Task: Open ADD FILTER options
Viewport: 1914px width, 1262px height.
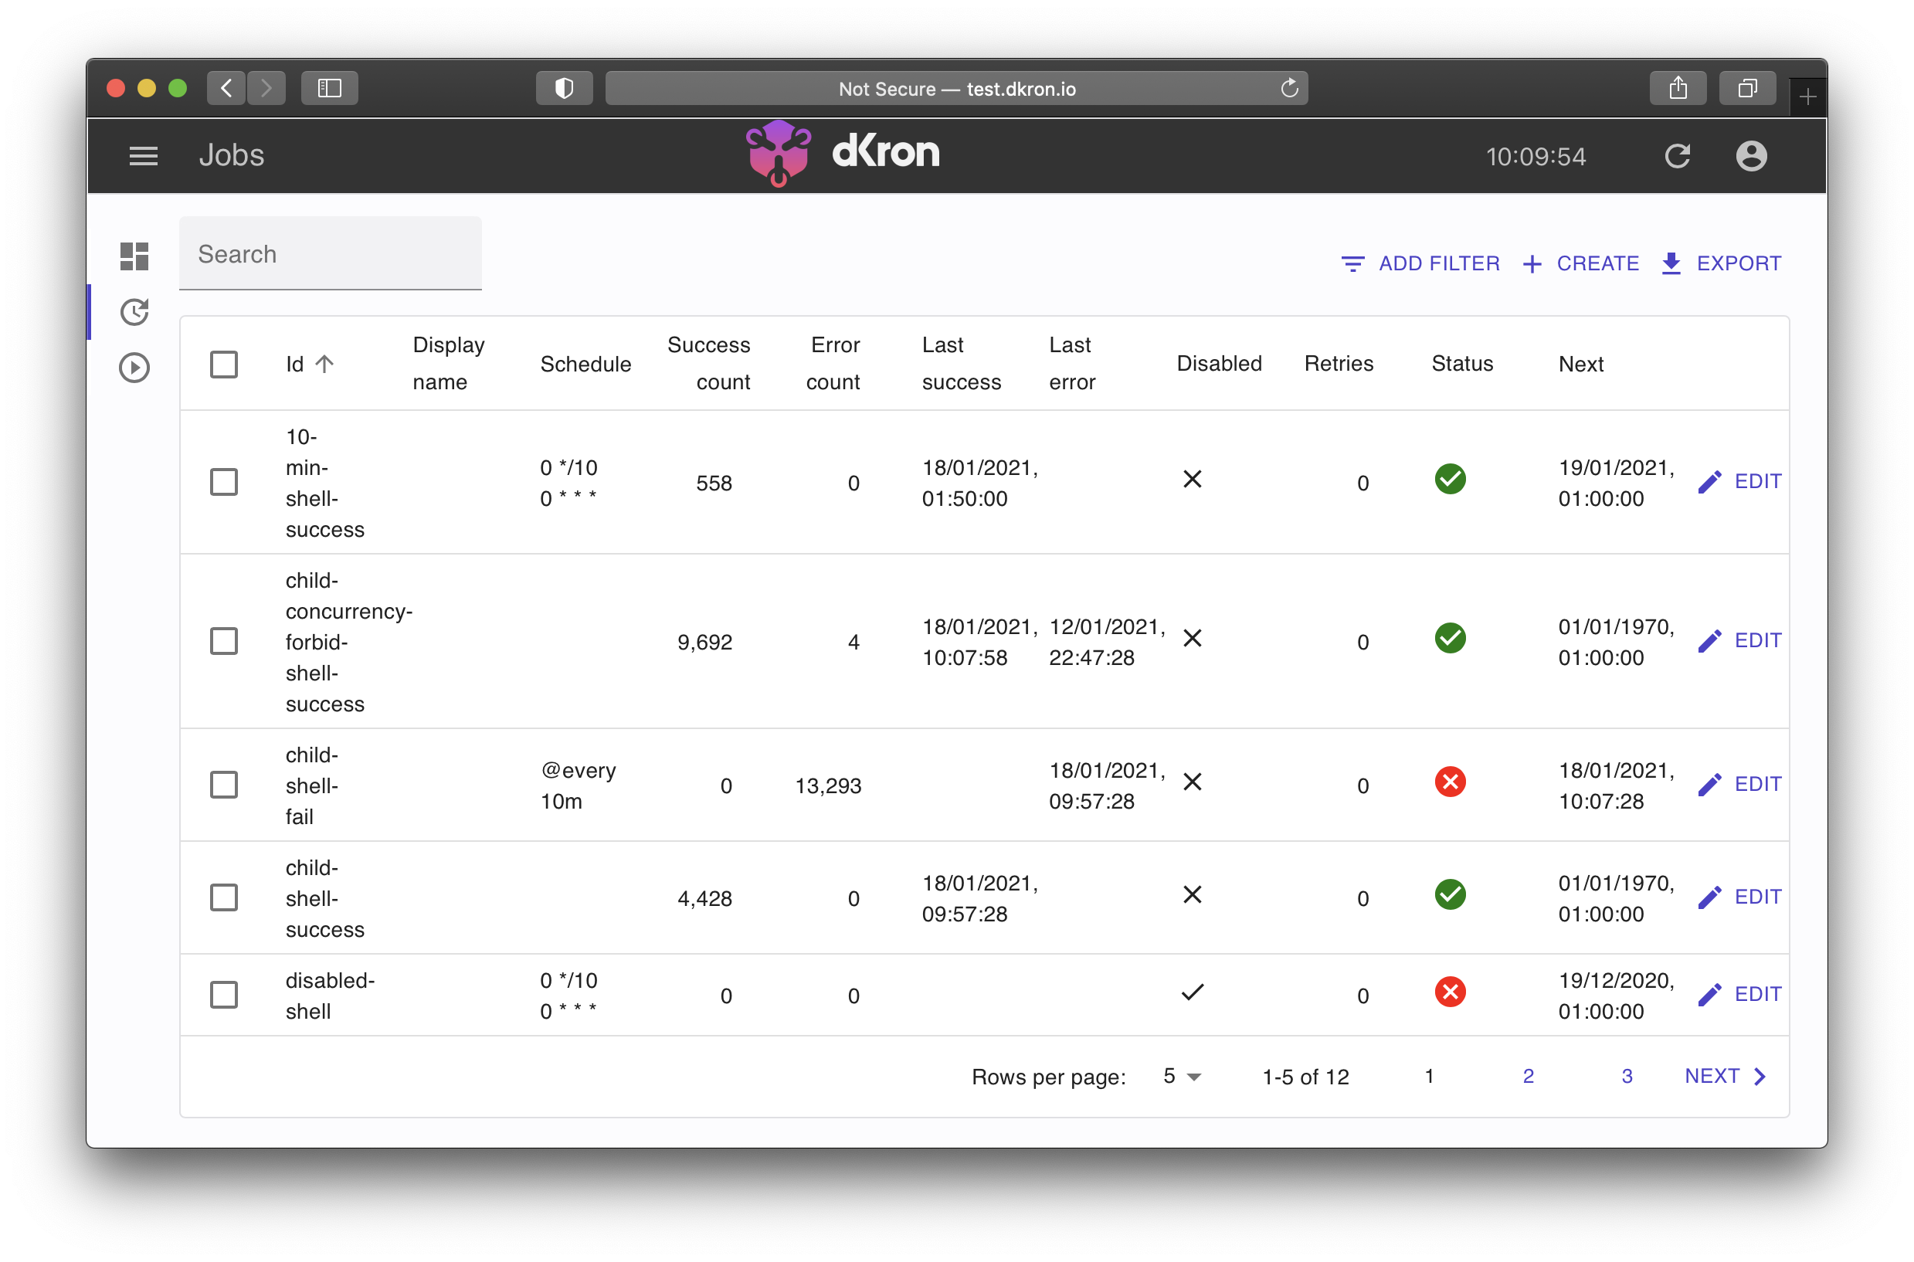Action: [1420, 263]
